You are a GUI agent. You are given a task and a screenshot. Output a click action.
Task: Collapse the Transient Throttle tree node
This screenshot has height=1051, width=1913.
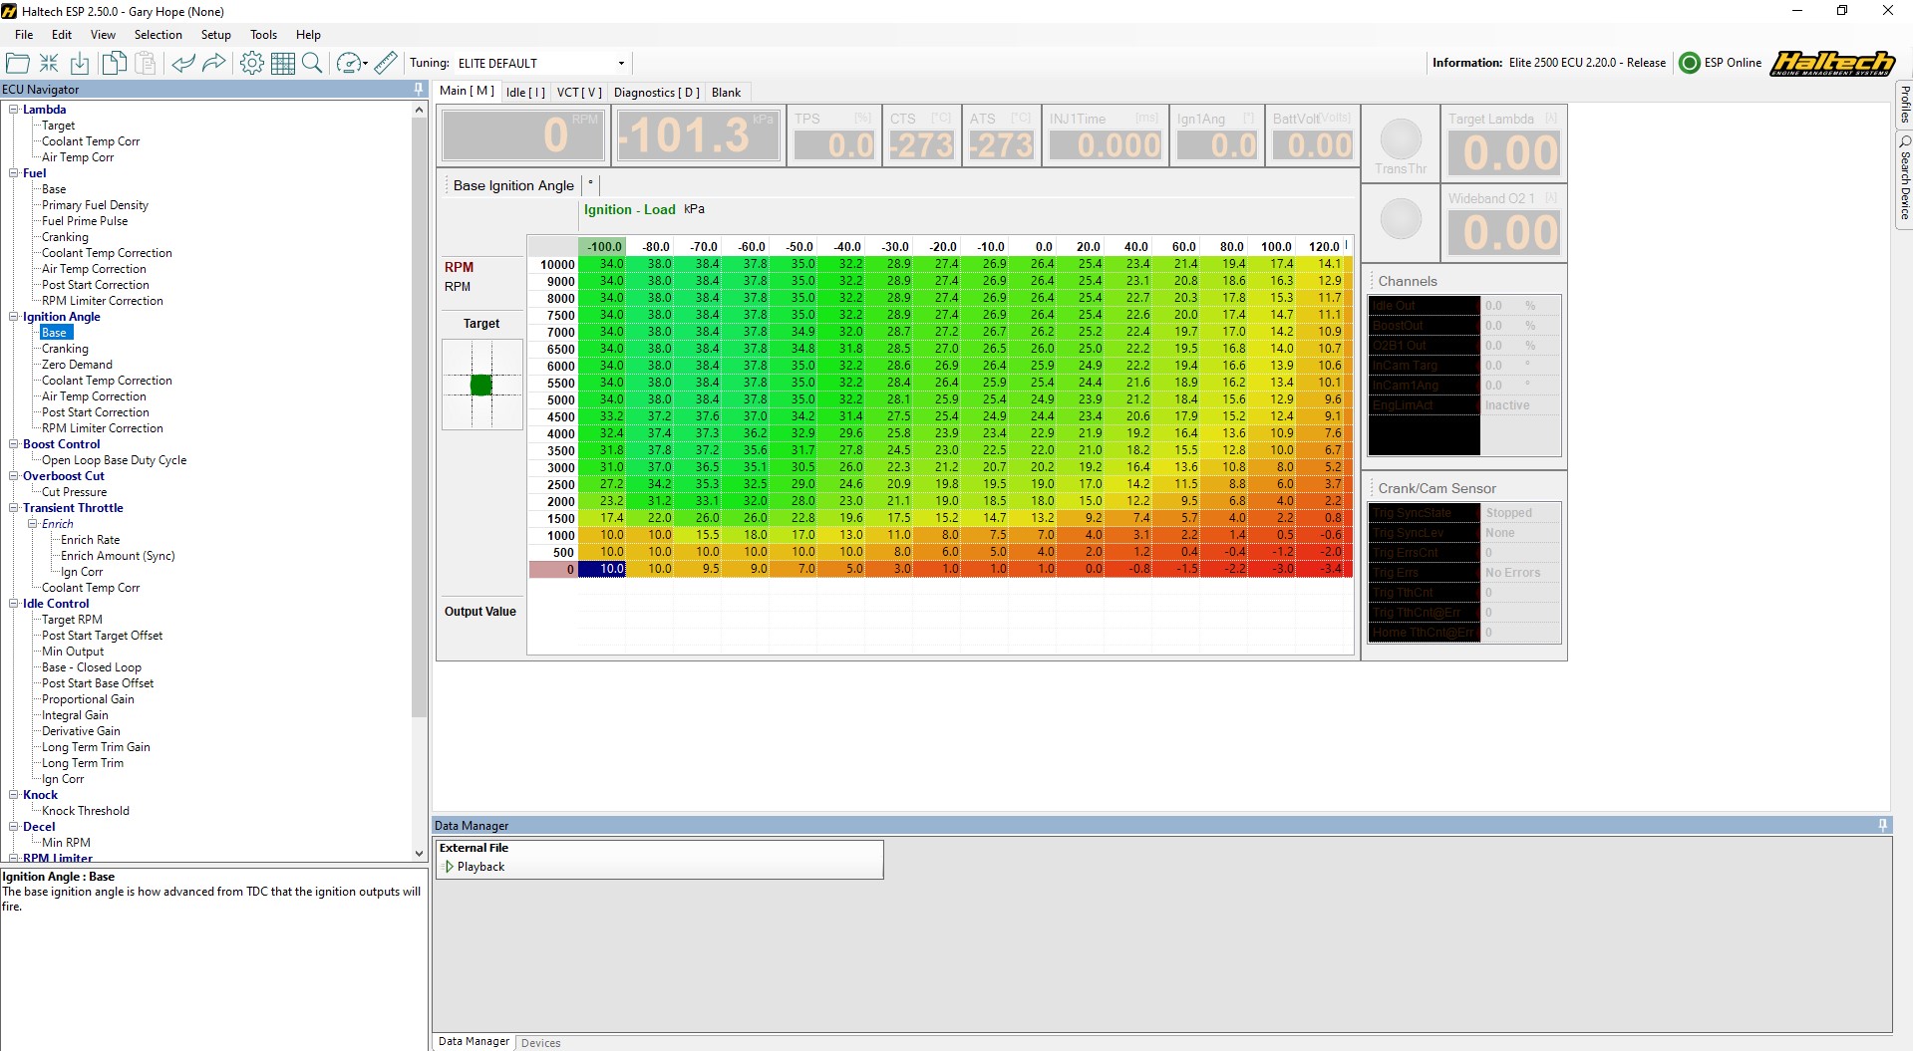(14, 508)
